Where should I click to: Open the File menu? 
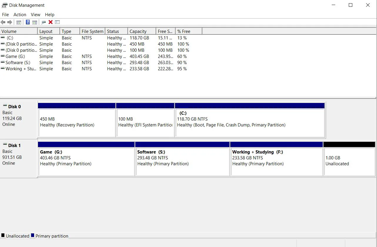tap(5, 15)
